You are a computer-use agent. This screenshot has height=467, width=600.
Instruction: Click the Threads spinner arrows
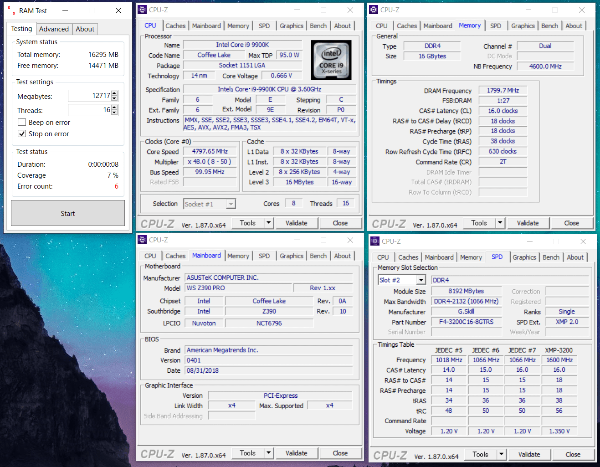[x=114, y=110]
